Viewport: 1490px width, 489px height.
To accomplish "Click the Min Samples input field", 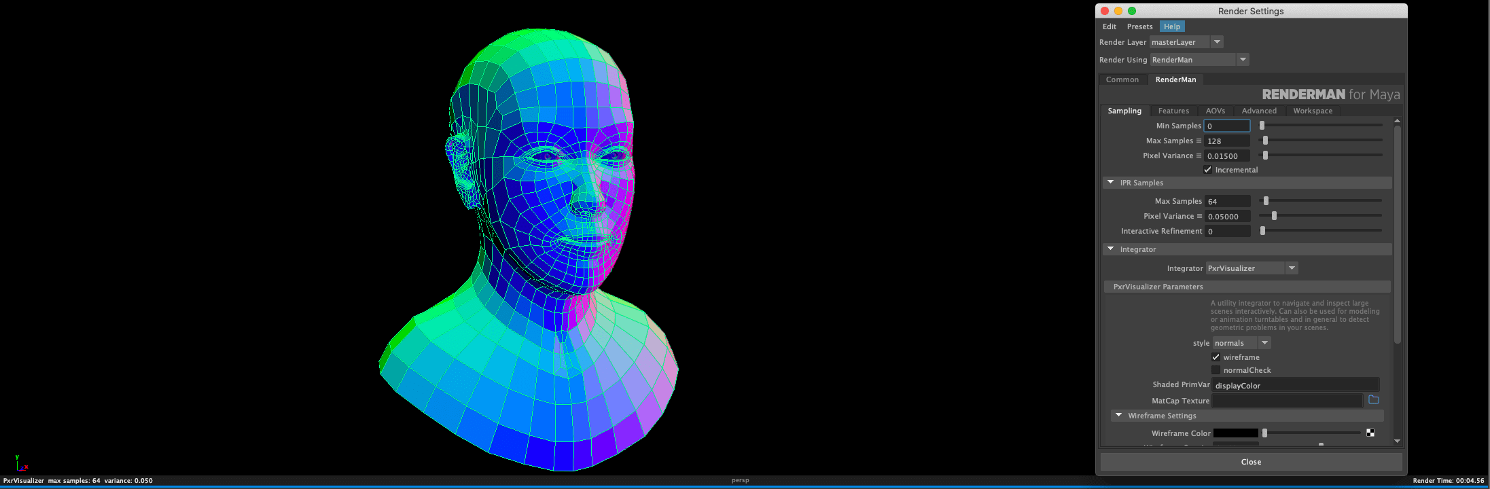I will [1227, 126].
